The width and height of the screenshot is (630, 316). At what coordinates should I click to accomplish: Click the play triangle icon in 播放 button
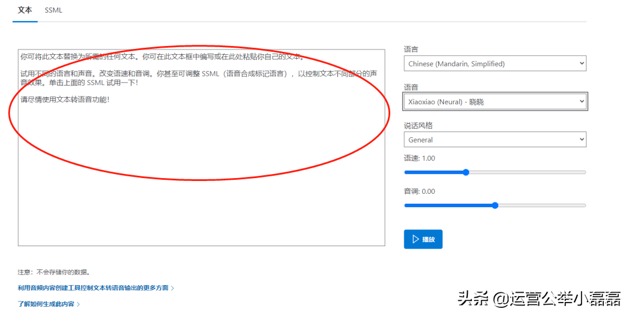(415, 239)
